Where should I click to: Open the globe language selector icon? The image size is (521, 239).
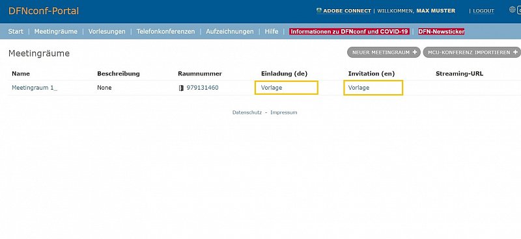point(513,10)
